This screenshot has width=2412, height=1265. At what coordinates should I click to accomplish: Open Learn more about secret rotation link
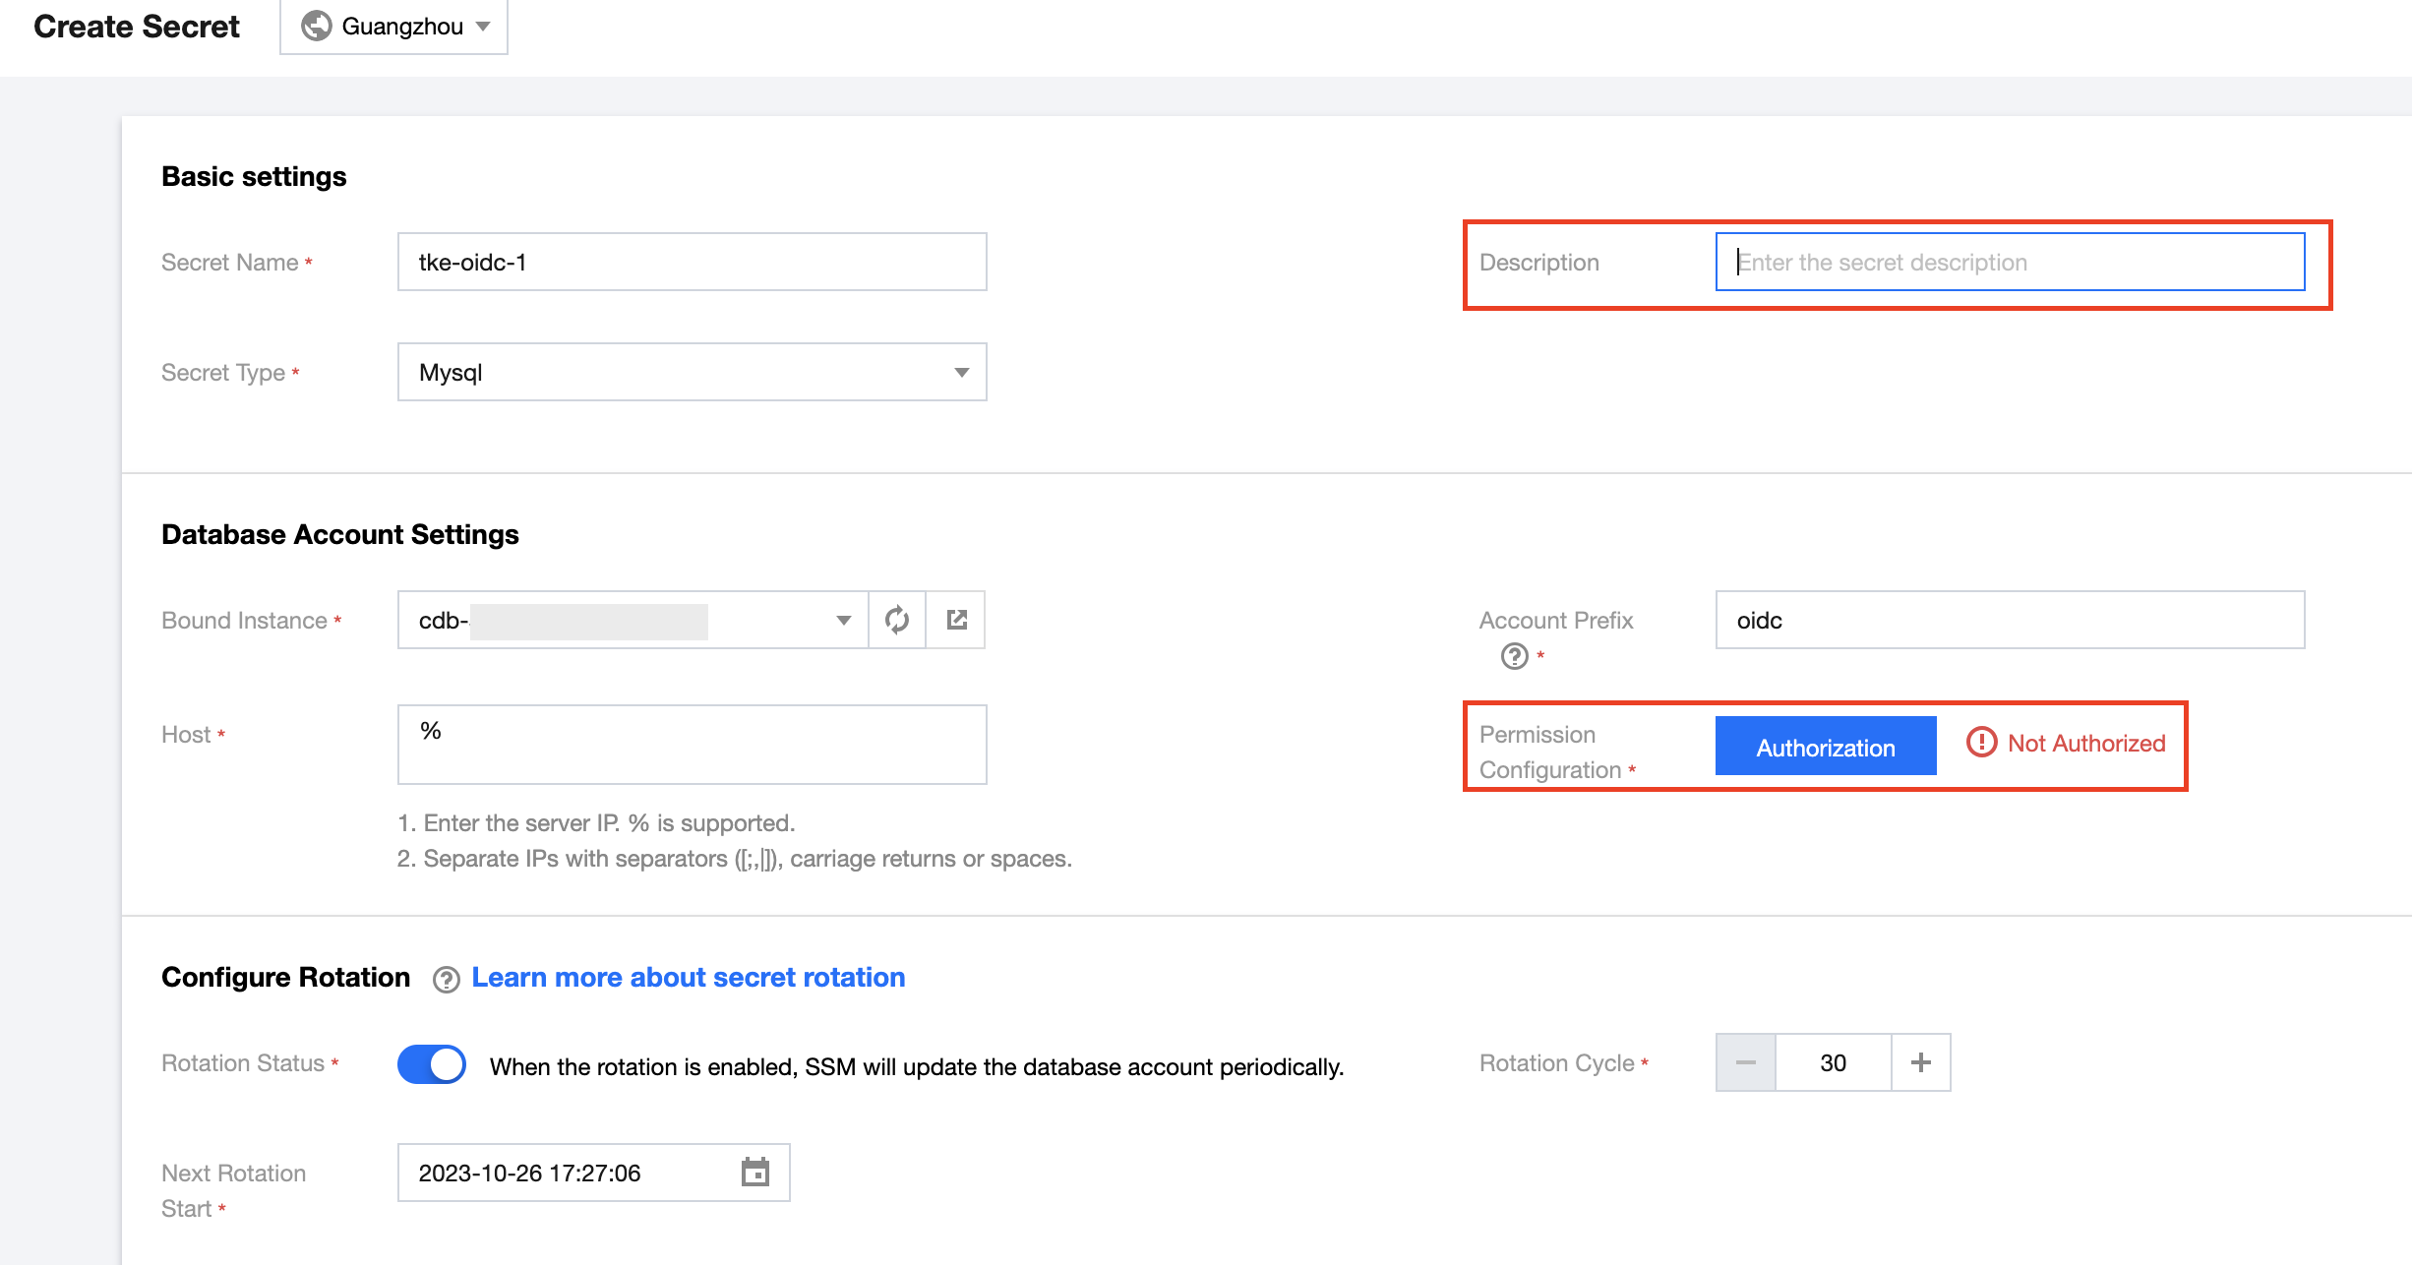pos(688,978)
